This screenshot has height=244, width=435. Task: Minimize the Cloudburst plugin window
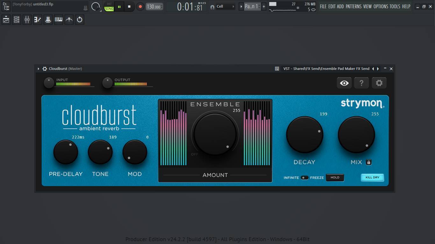pos(385,68)
